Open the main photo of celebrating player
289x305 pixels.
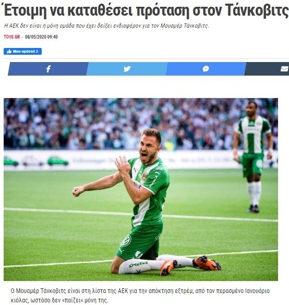[141, 189]
